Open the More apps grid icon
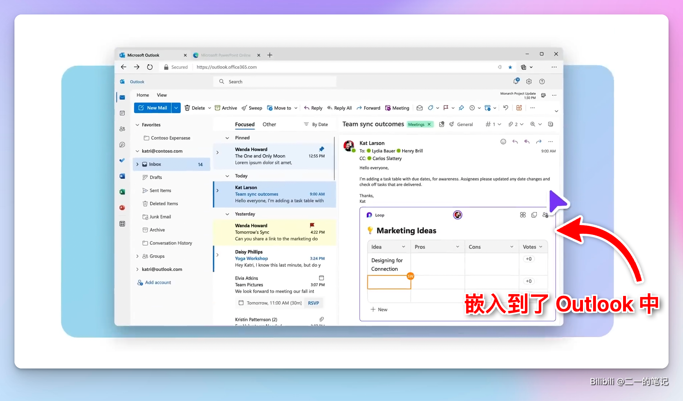The image size is (683, 401). pyautogui.click(x=122, y=224)
